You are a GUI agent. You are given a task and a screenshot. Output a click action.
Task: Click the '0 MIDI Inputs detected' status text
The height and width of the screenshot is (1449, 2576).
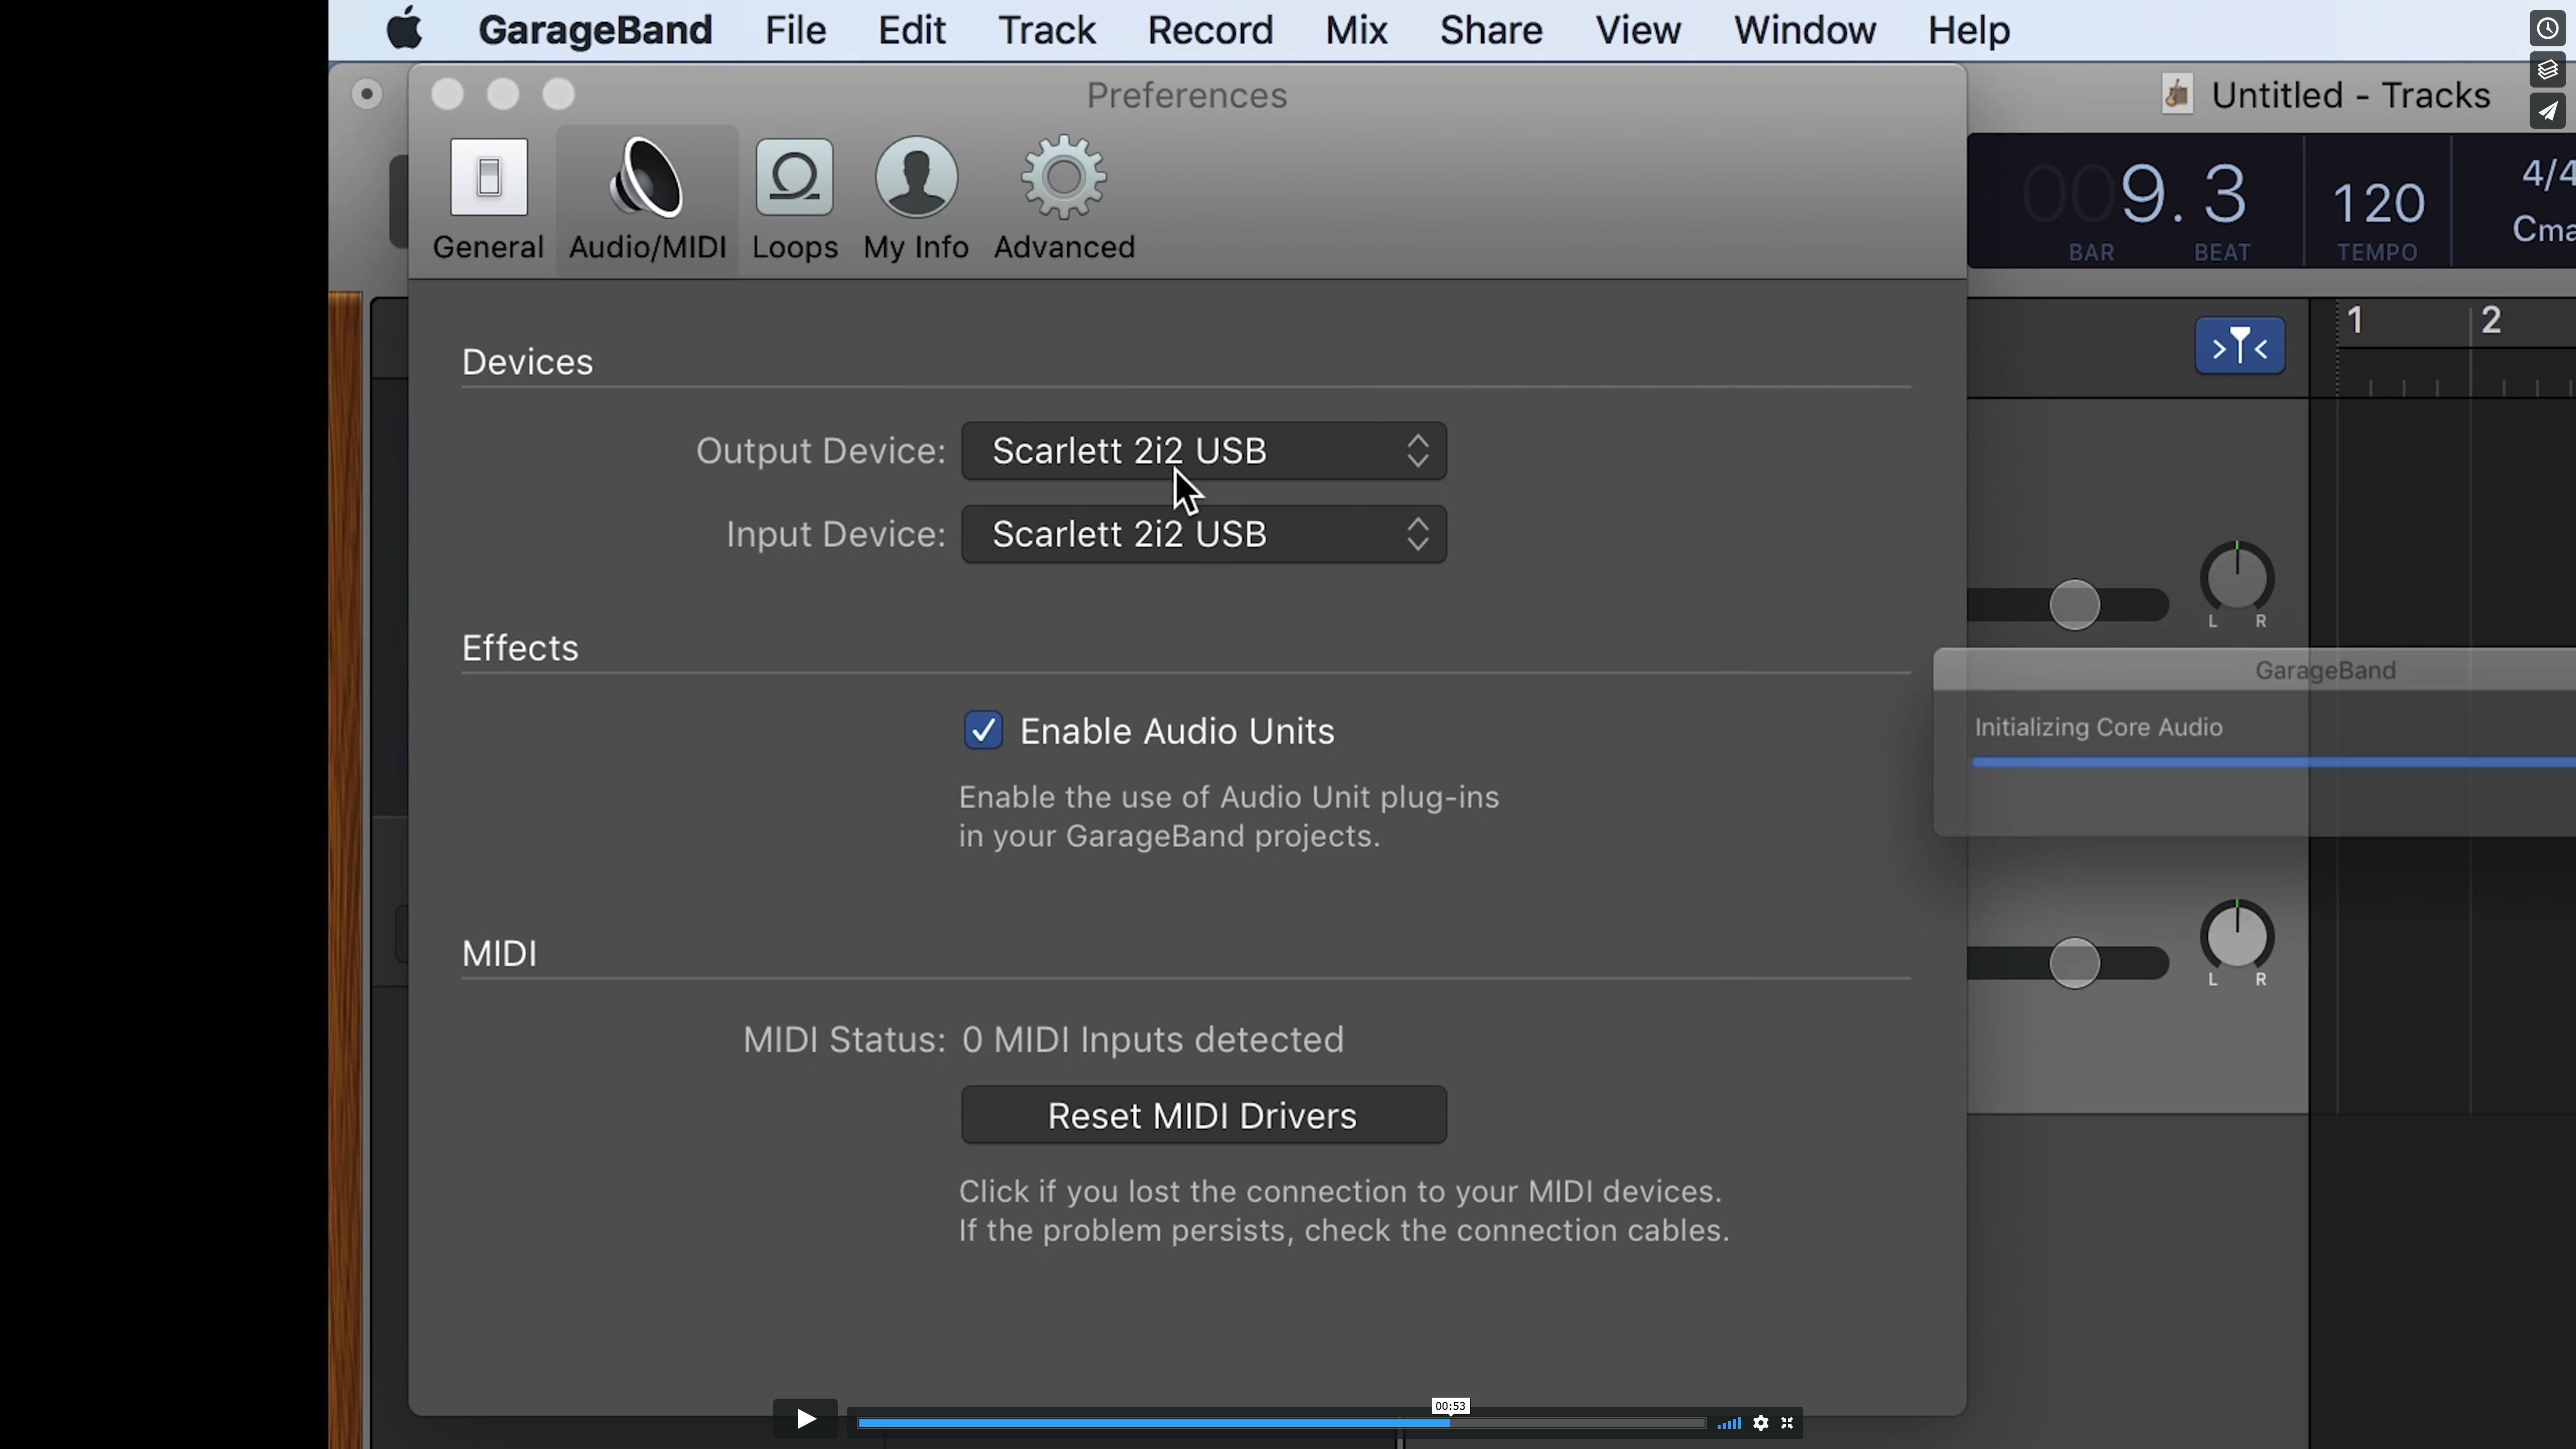(1153, 1040)
